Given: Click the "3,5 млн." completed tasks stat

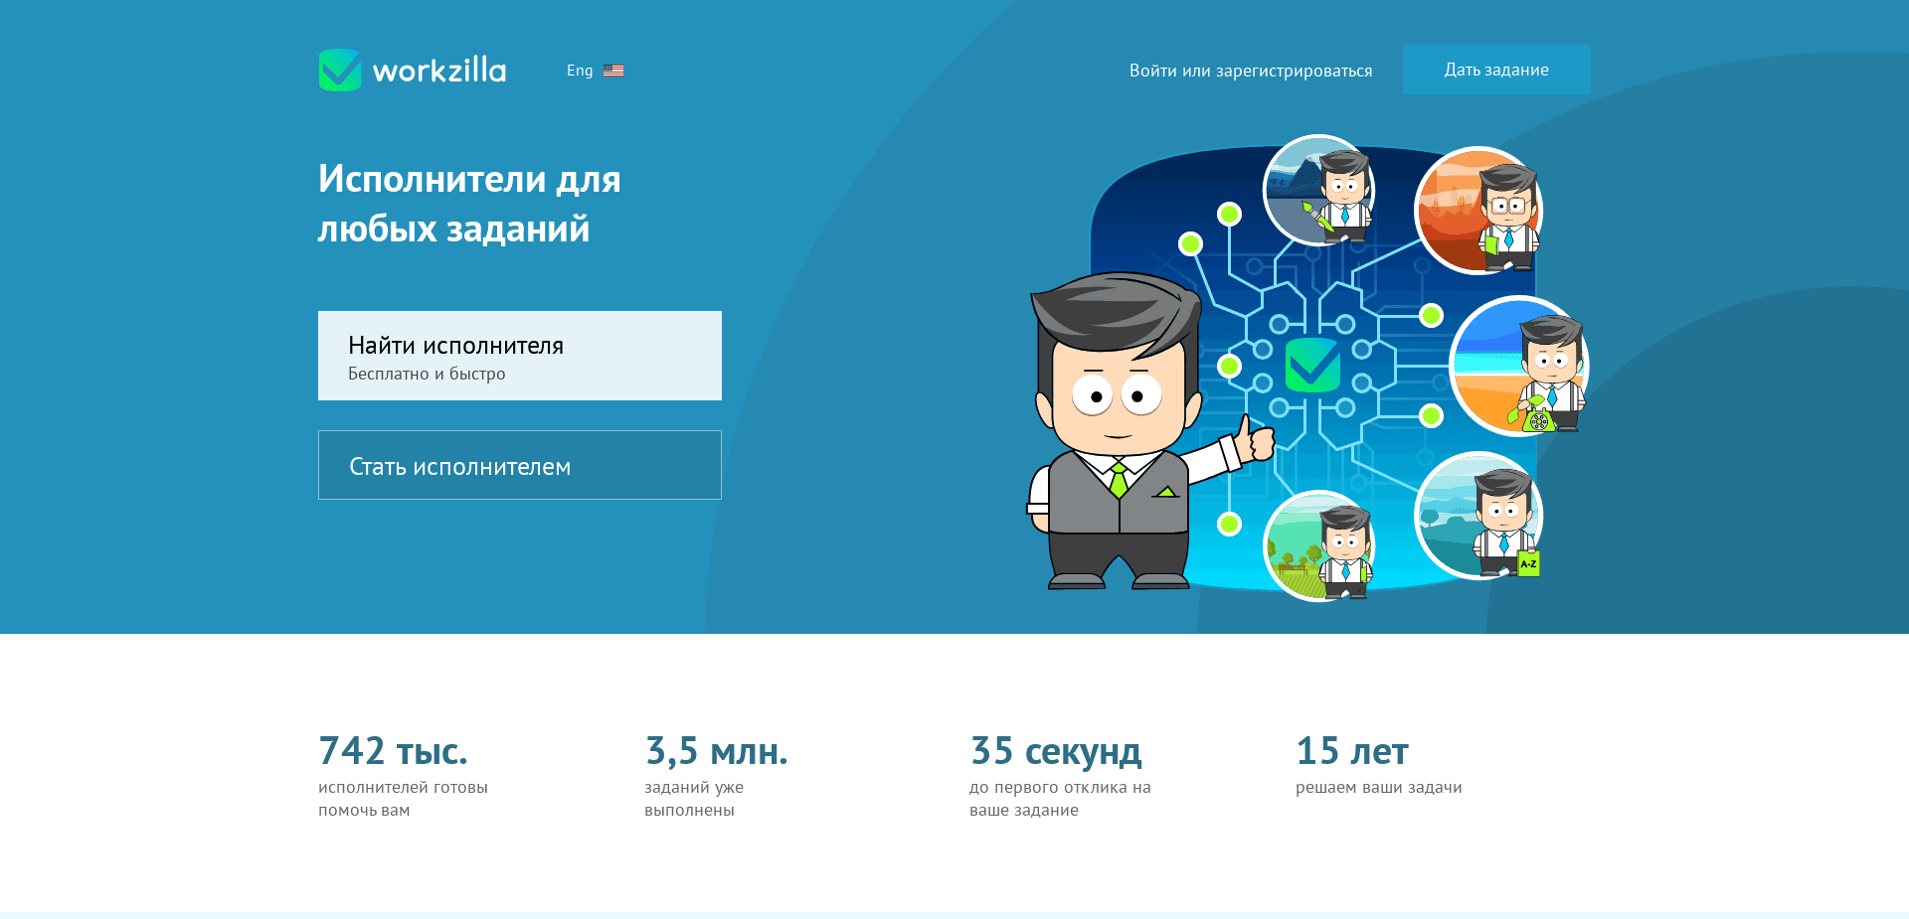Looking at the screenshot, I should 716,751.
